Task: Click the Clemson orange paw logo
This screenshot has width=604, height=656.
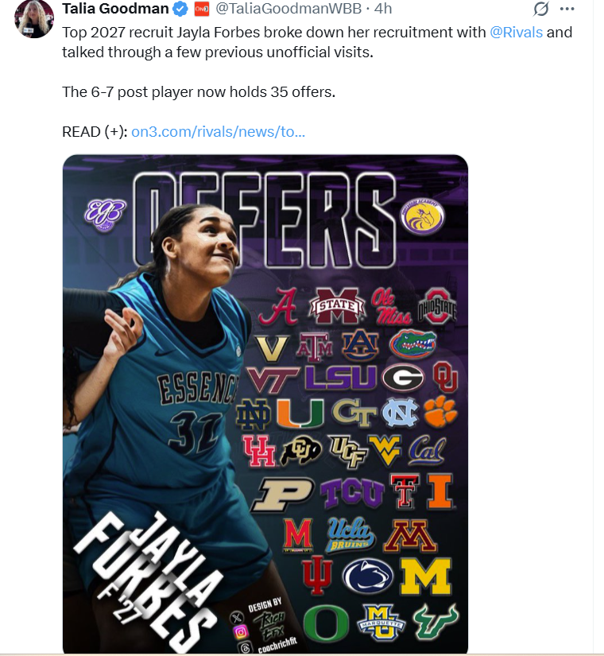Action: coord(439,413)
